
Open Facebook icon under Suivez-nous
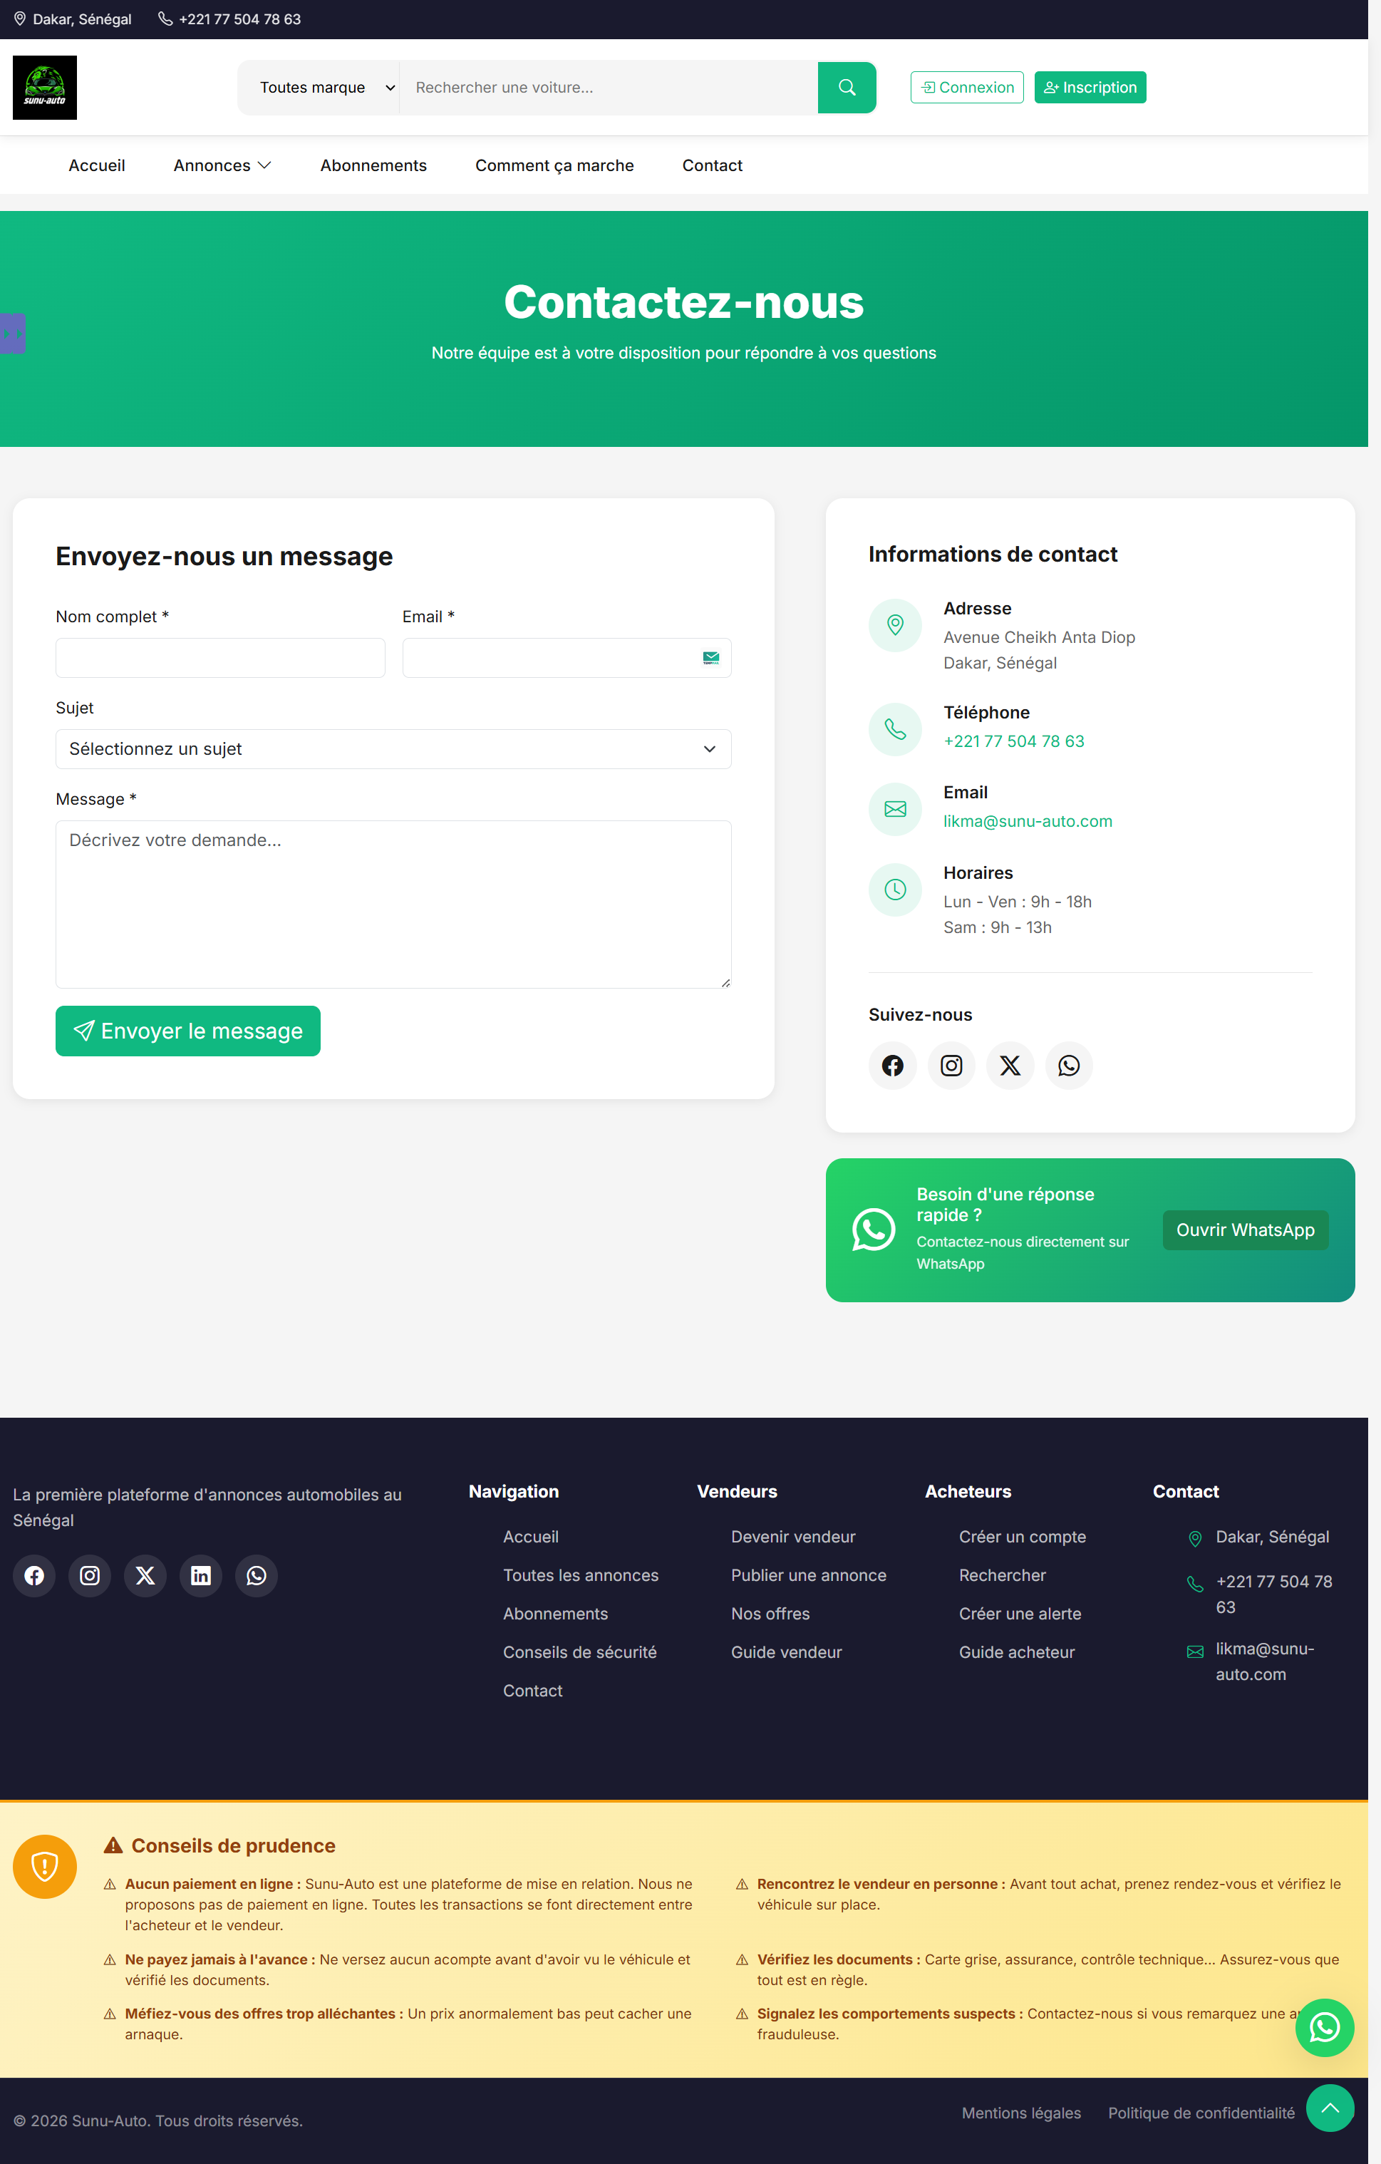[892, 1066]
